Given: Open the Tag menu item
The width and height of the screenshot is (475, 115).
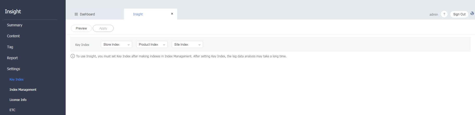Looking at the screenshot, I should click(10, 47).
